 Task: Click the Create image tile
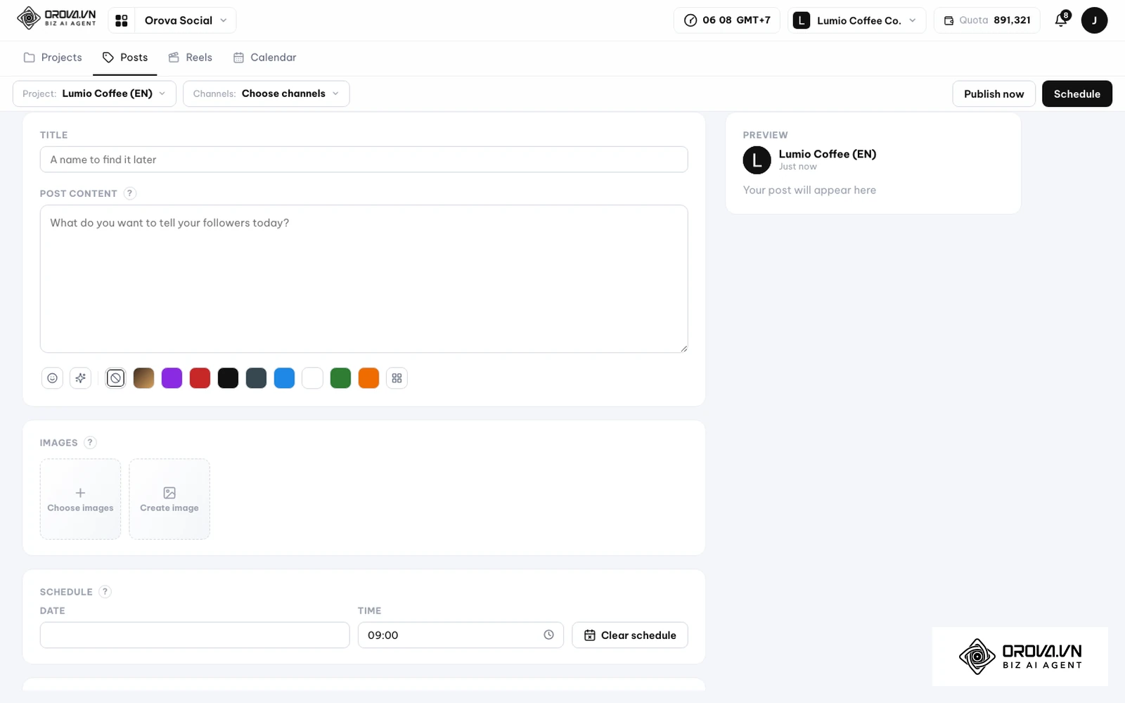tap(169, 499)
